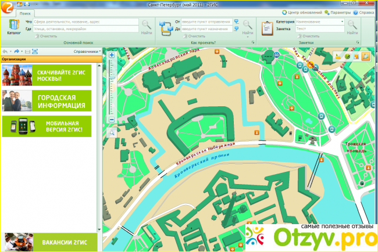Toggle the 3D buildings view on the map
Image resolution: width=378 pixels, height=252 pixels.
[366, 56]
